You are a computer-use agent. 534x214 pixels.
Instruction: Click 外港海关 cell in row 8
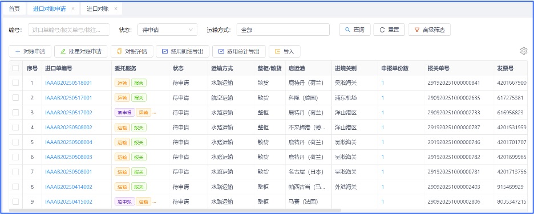pyautogui.click(x=346, y=187)
